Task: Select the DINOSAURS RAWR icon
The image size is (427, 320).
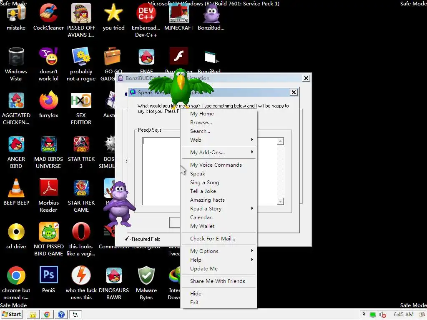Action: [114, 283]
